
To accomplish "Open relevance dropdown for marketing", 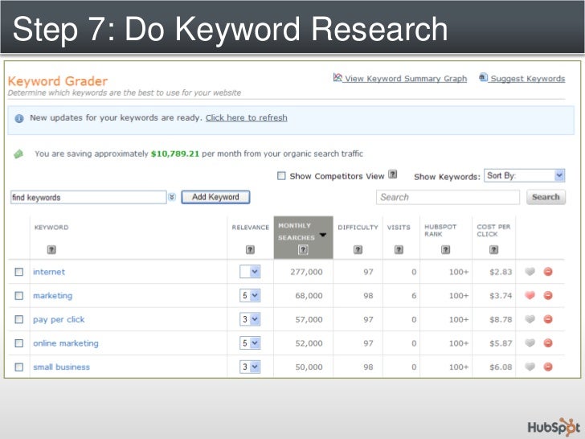I will (250, 295).
